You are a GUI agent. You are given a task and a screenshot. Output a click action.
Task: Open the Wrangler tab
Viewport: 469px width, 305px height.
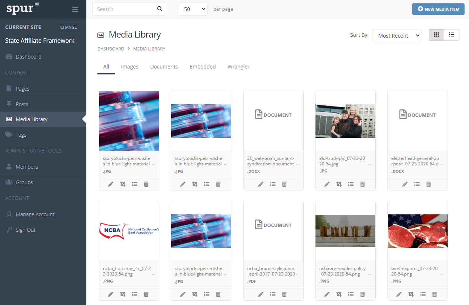point(238,66)
